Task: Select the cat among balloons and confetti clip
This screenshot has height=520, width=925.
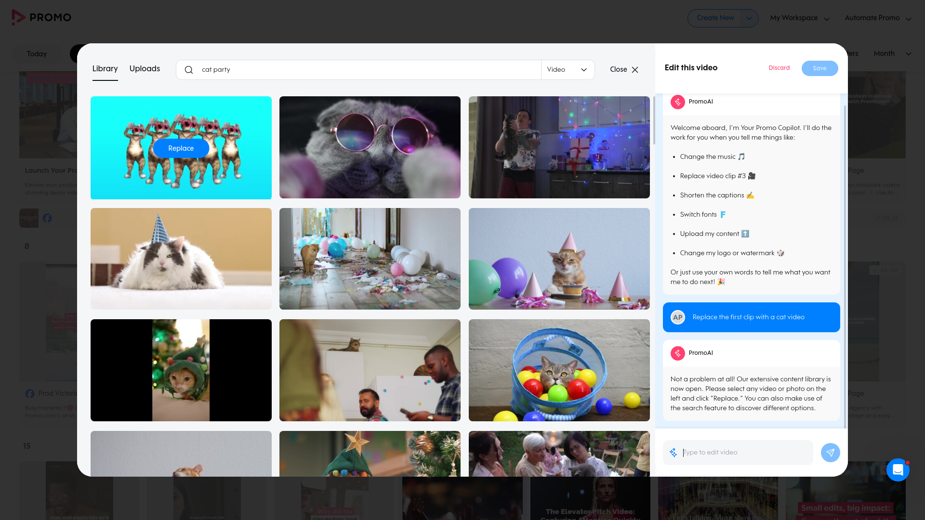Action: click(370, 259)
